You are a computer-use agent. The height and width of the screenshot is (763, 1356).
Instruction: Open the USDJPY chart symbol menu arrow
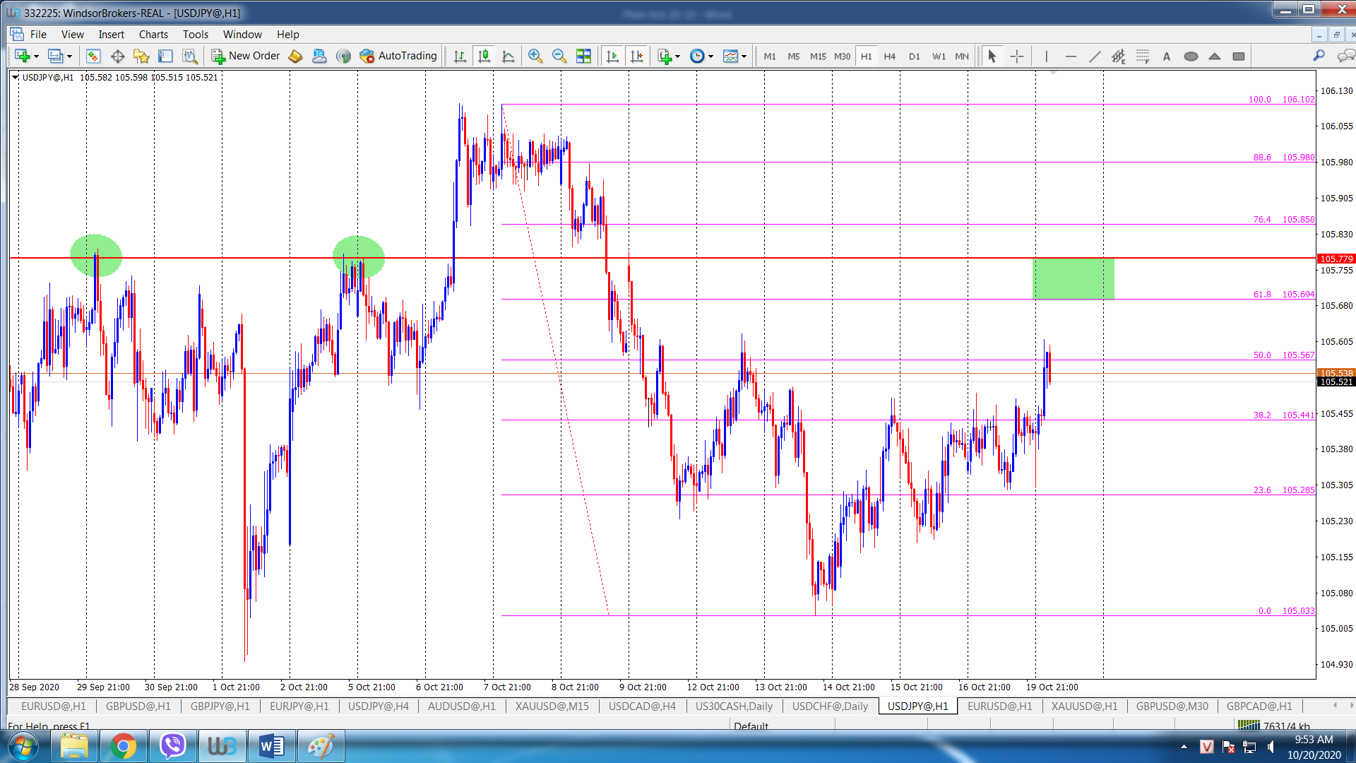pos(16,77)
